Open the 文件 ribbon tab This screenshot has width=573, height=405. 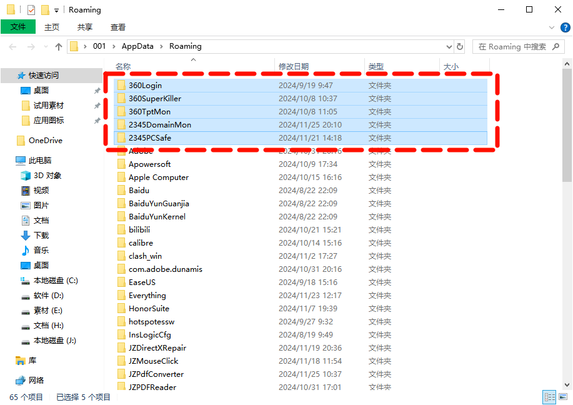tap(18, 27)
